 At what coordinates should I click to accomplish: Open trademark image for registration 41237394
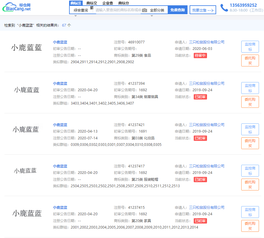pyautogui.click(x=27, y=90)
